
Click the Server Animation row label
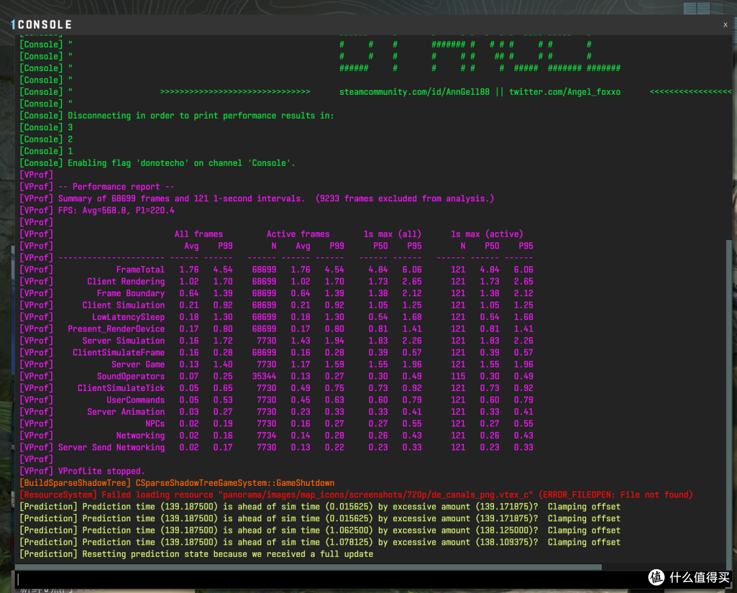(x=126, y=411)
